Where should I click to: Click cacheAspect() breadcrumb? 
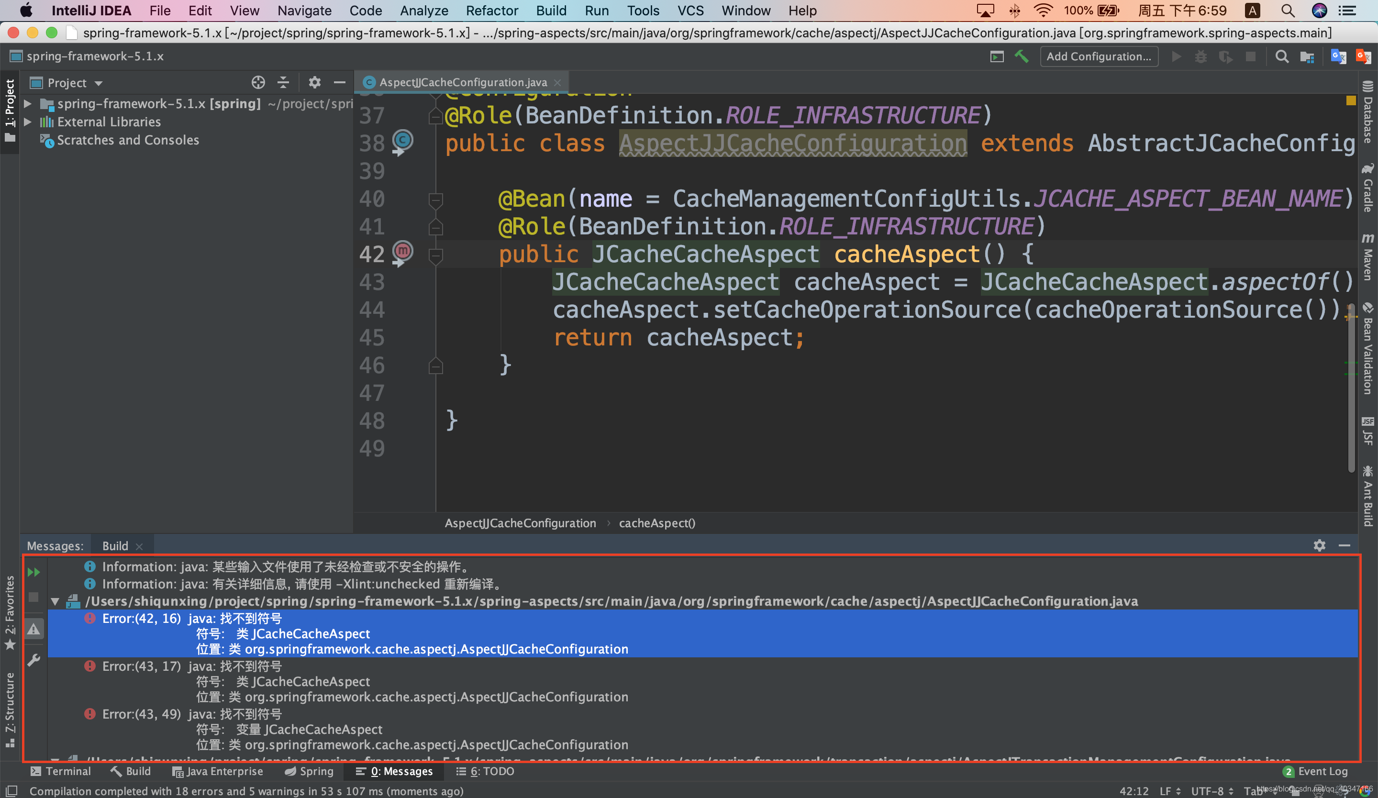(657, 523)
